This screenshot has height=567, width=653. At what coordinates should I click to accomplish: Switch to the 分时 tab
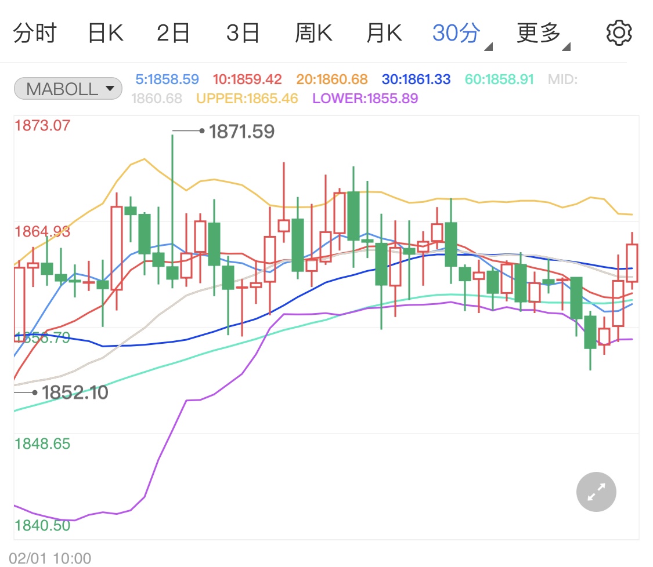click(35, 33)
